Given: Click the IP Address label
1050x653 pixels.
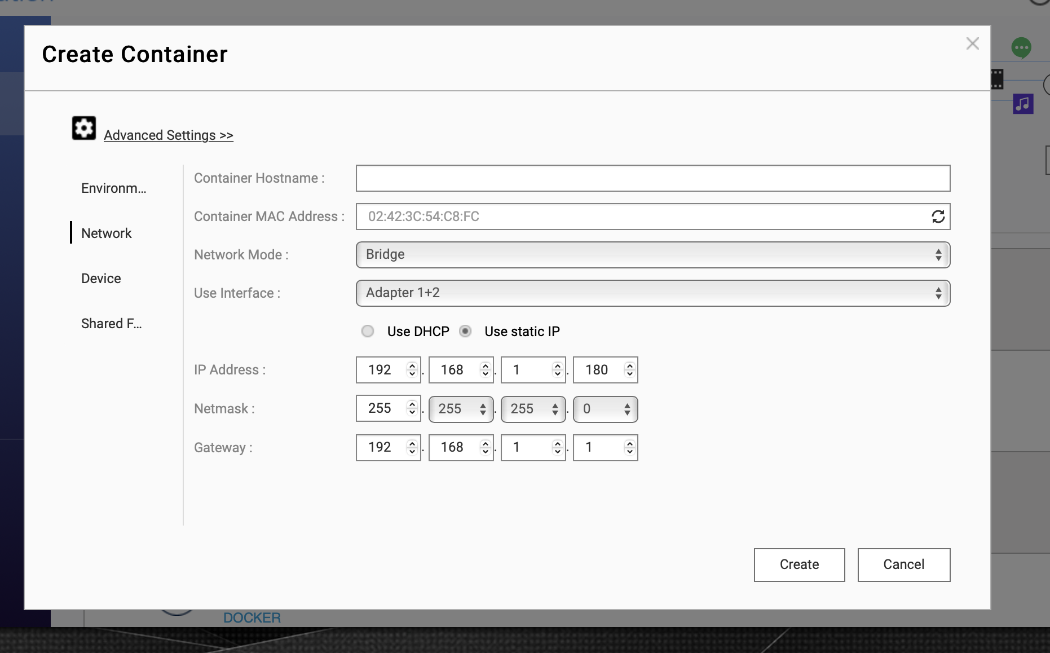Looking at the screenshot, I should click(230, 370).
